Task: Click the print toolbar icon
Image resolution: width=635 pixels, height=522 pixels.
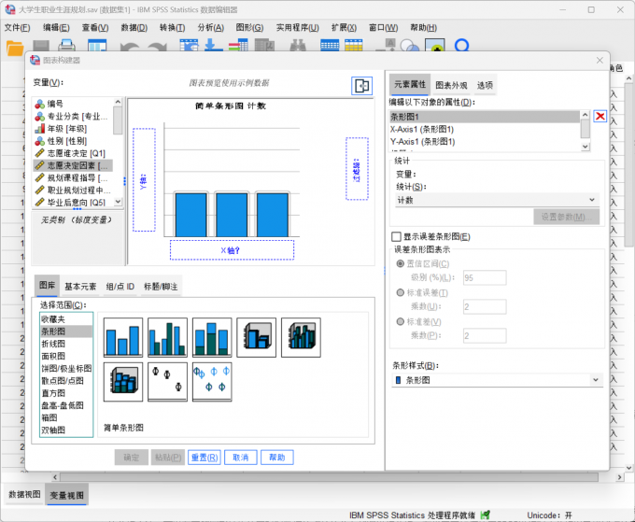Action: point(67,46)
